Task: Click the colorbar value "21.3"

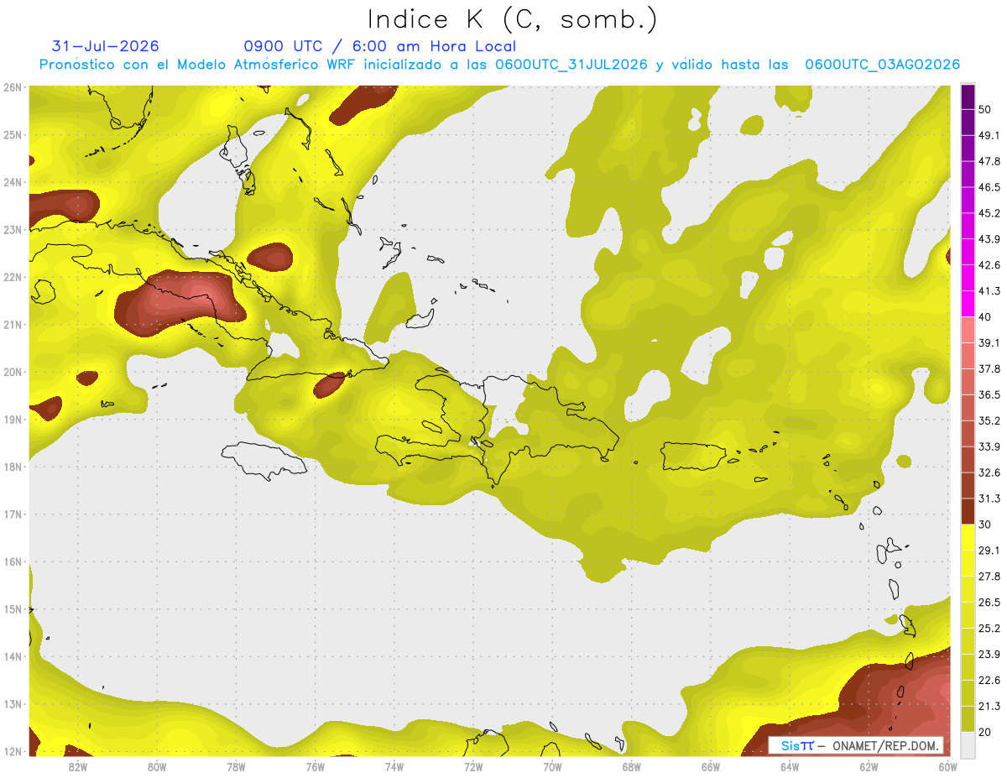Action: click(989, 706)
